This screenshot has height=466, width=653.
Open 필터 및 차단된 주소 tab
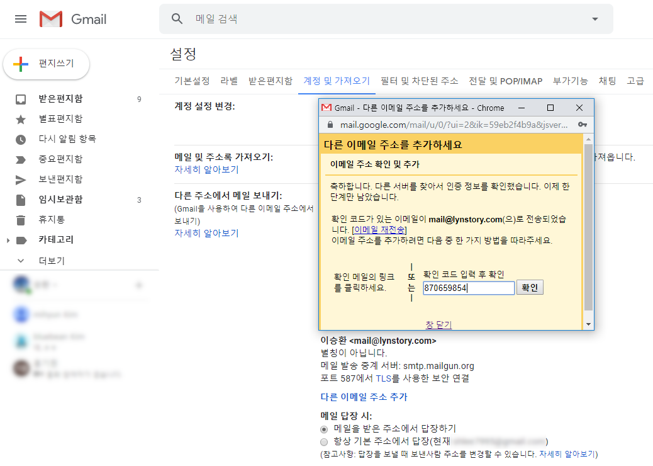click(x=420, y=81)
